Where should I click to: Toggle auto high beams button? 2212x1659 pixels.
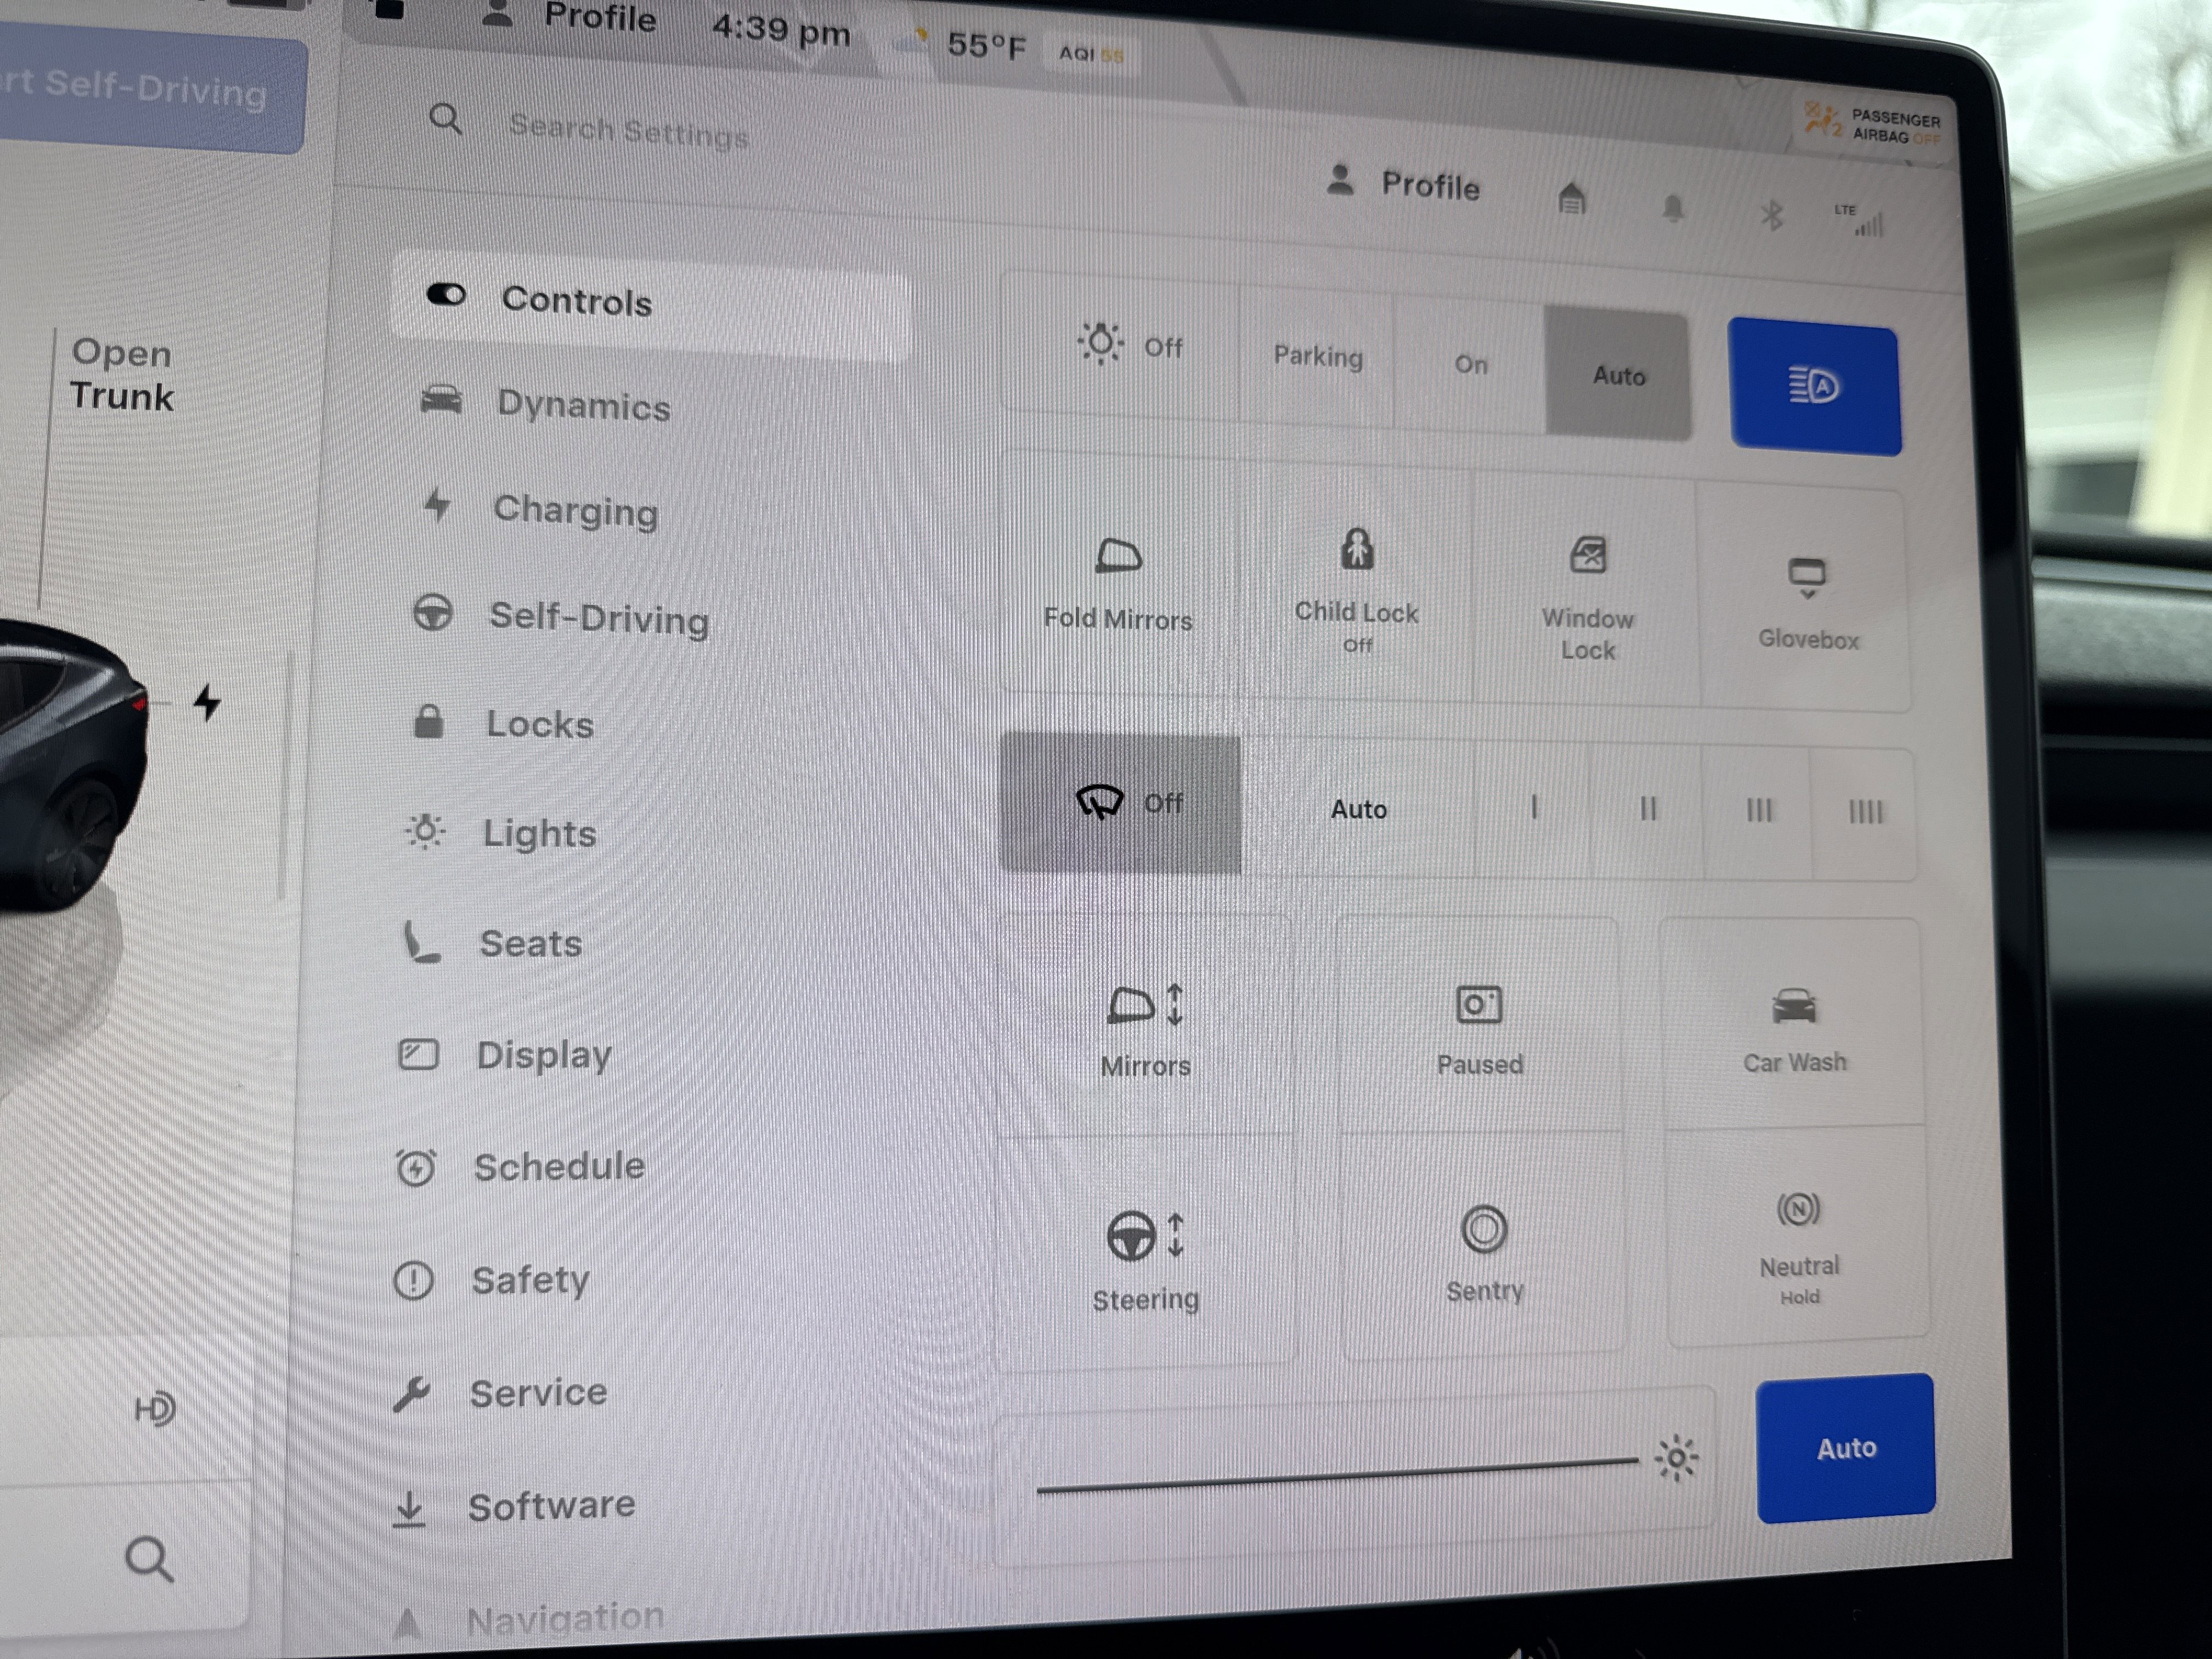pos(1814,387)
